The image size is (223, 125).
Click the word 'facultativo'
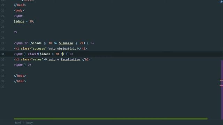(x=70, y=59)
